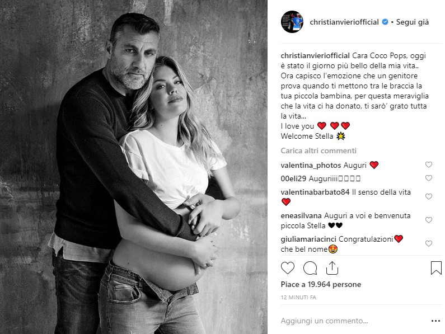Like valentina_photos' comment
Viewport: 445px width, 334px height.
[429, 164]
